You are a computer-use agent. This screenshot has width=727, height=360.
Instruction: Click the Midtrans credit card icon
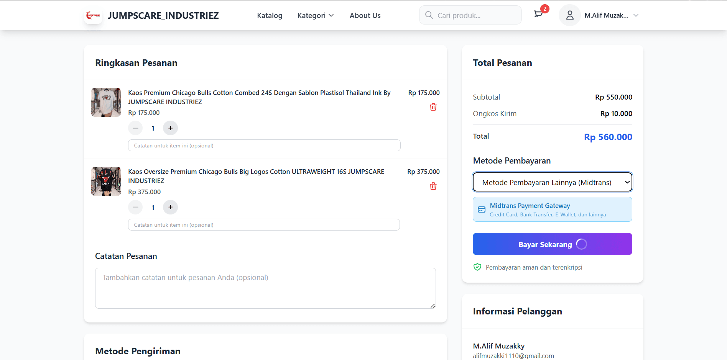coord(482,209)
